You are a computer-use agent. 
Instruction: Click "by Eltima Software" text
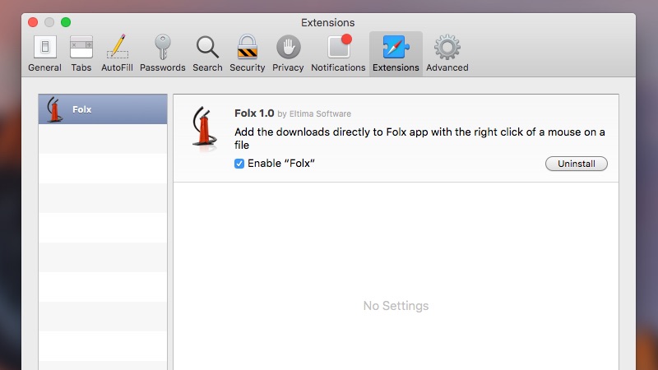314,113
